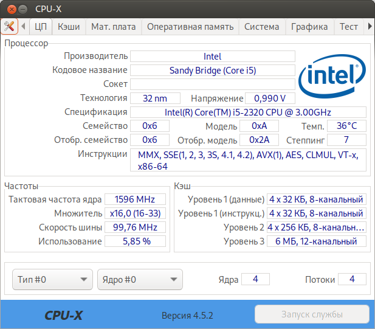
Task: Click the right tab-scroll arrow
Action: [x=370, y=26]
